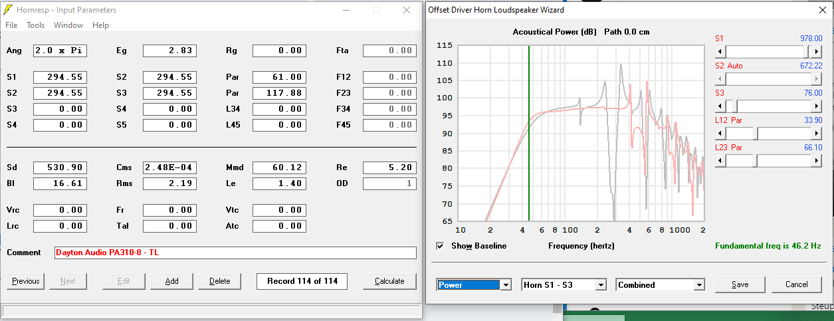Click the Bl field showing 16.61

[60, 183]
